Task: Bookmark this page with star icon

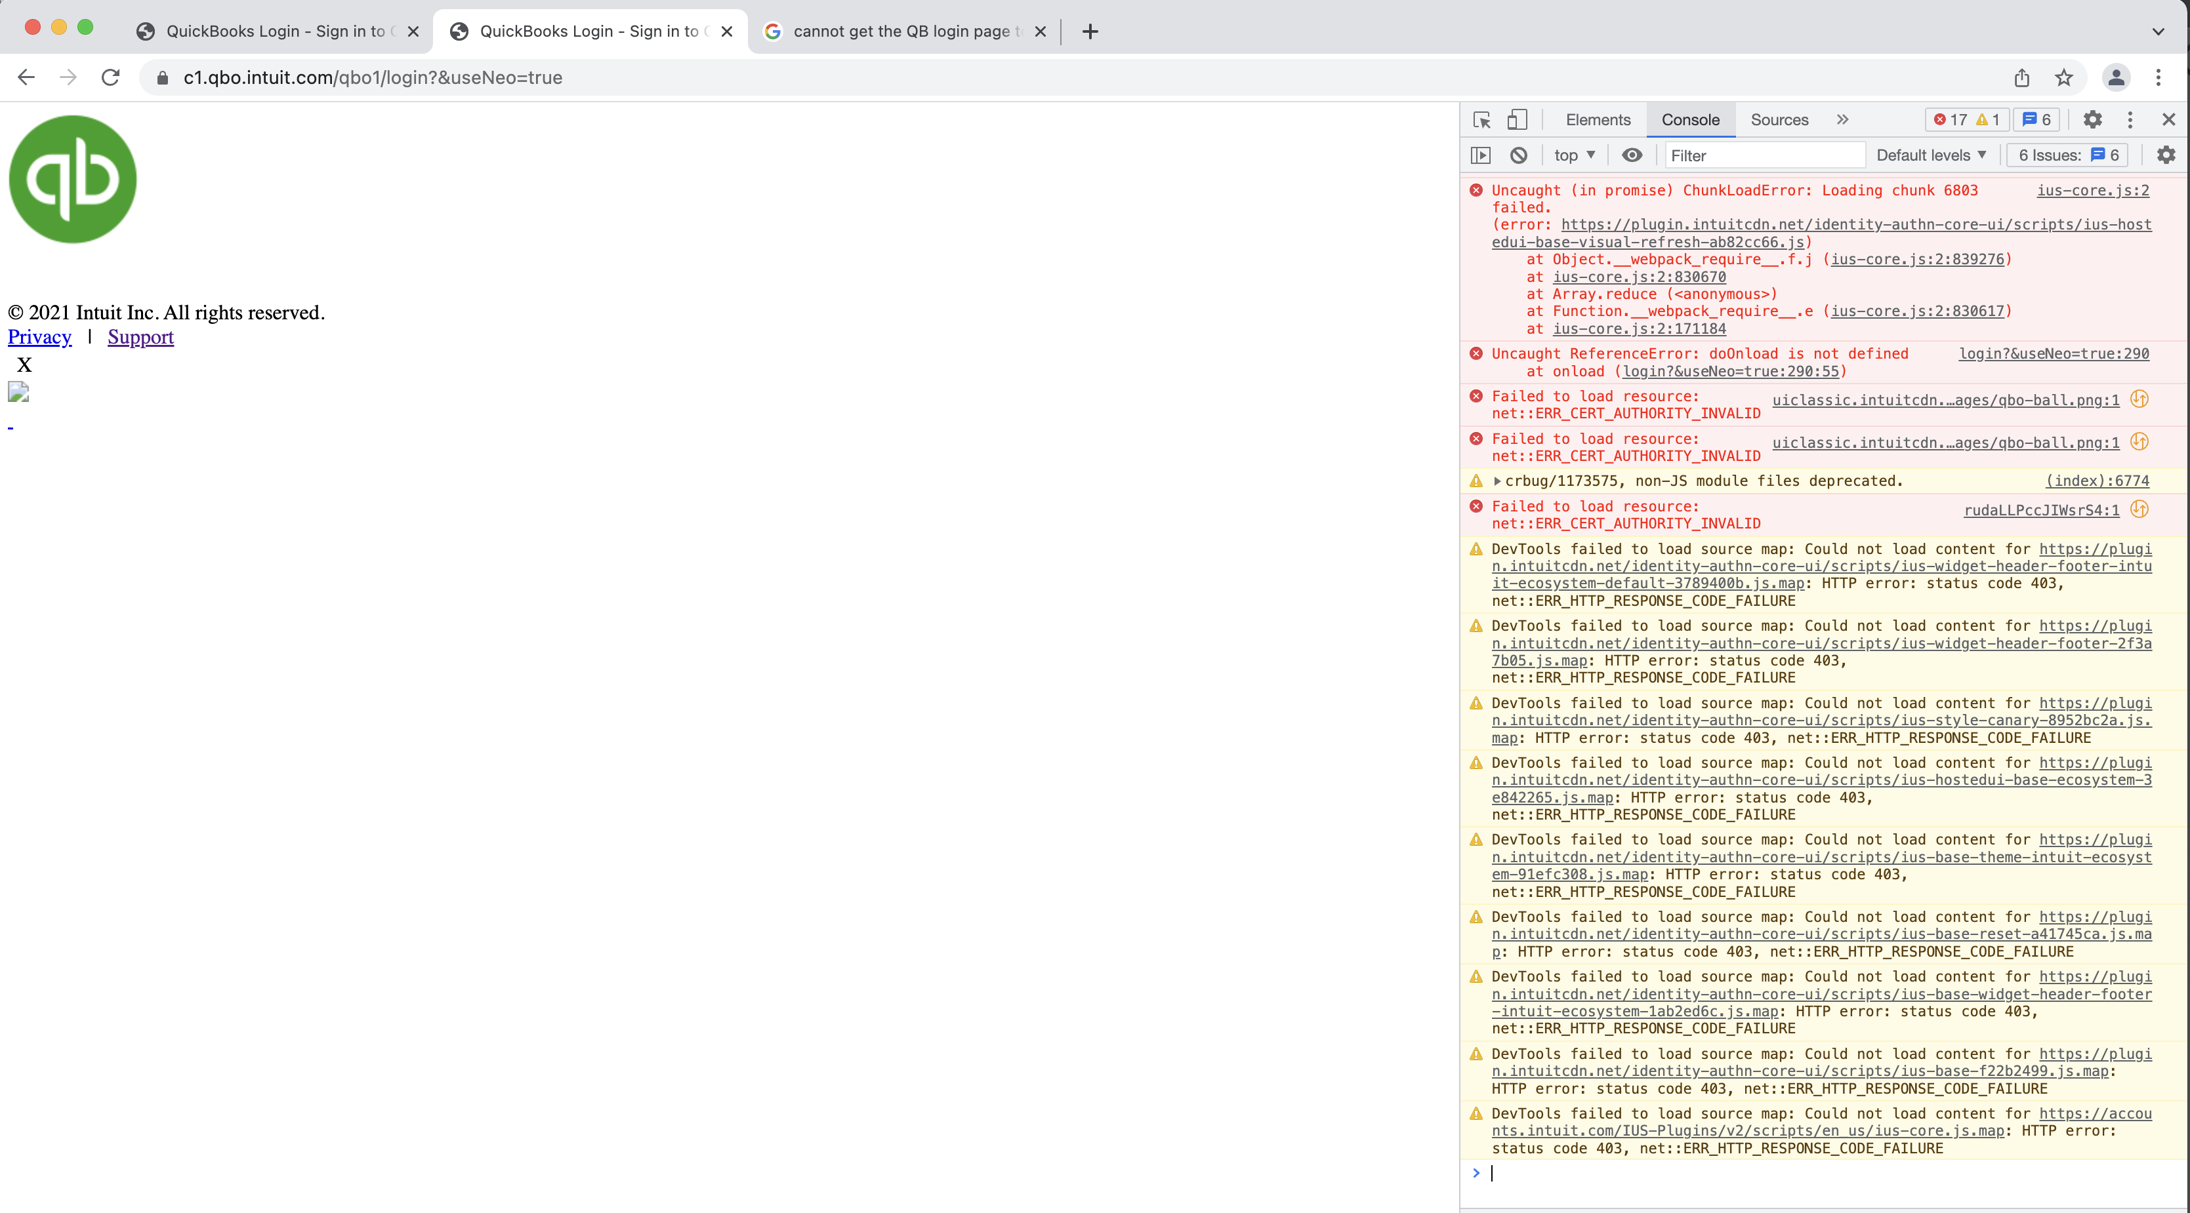Action: (2063, 78)
